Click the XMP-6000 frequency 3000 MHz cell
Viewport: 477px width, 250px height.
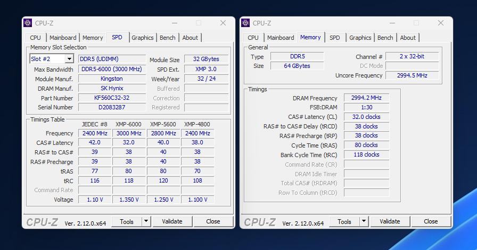click(x=129, y=133)
